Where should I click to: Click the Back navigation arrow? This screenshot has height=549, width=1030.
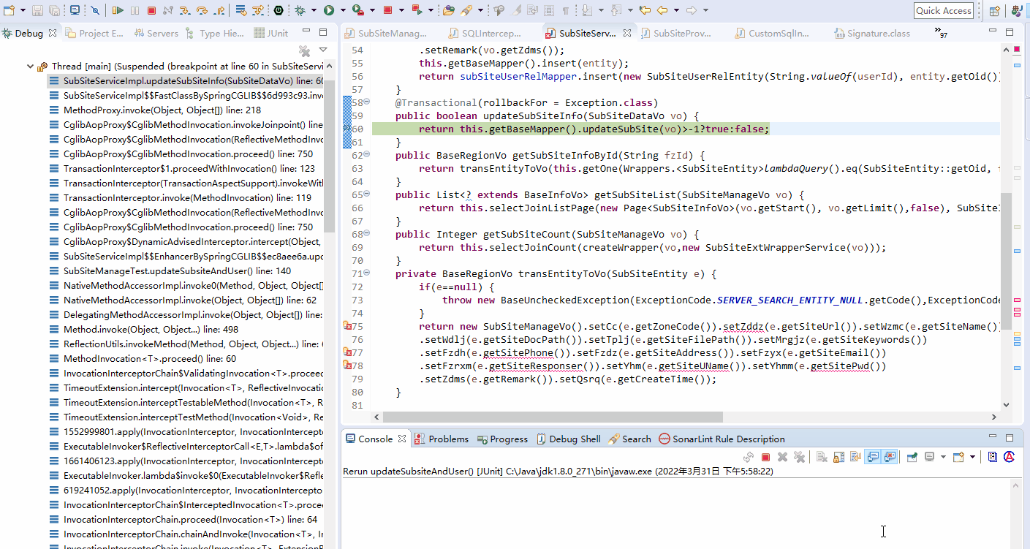(x=662, y=10)
